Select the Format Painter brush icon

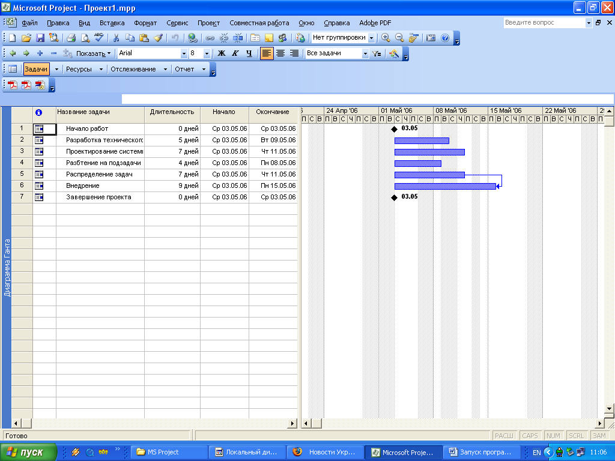coord(158,38)
